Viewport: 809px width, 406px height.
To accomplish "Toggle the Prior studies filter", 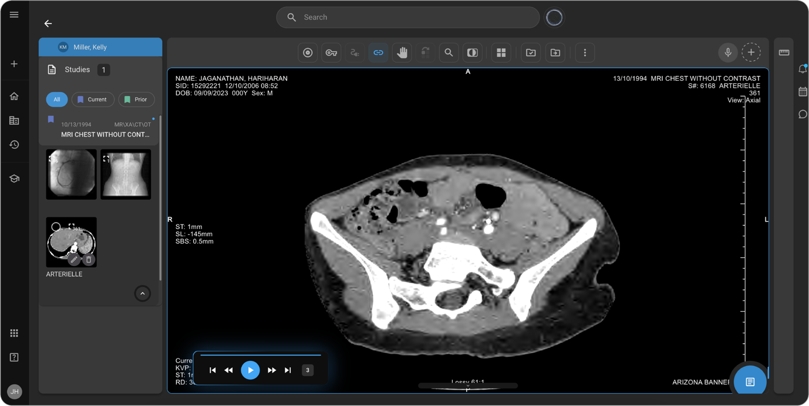I will click(x=136, y=100).
